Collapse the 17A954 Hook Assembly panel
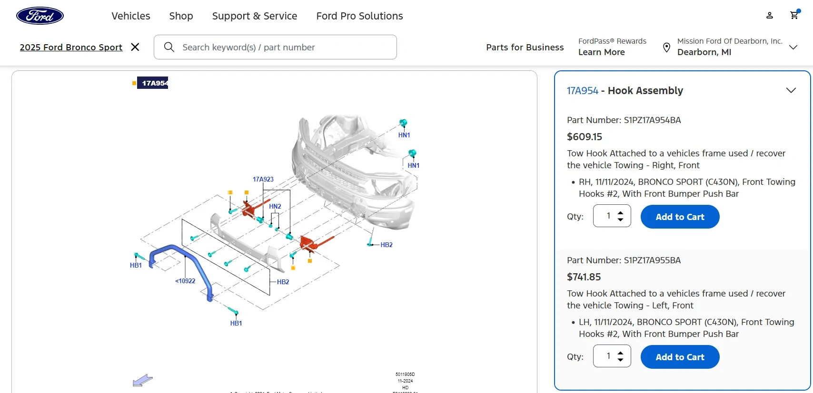The image size is (813, 393). click(x=791, y=90)
